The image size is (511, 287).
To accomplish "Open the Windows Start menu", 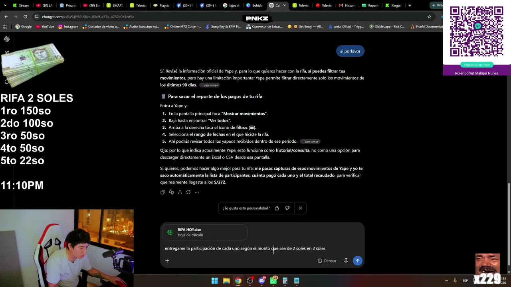I will point(214,281).
